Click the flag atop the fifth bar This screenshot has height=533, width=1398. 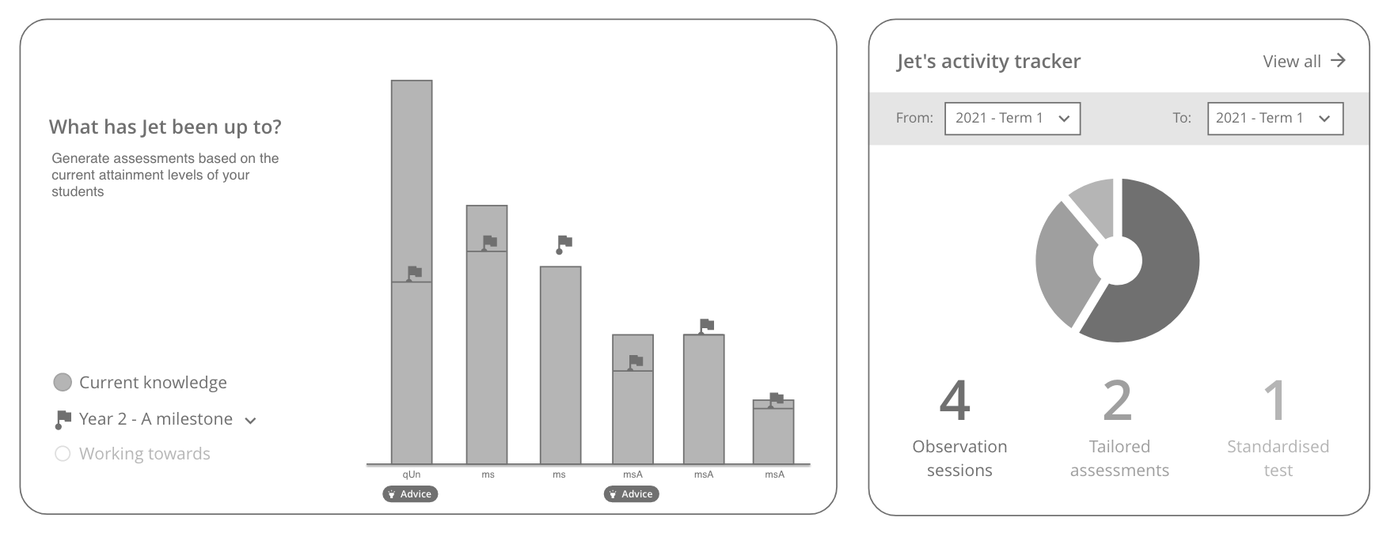click(706, 325)
